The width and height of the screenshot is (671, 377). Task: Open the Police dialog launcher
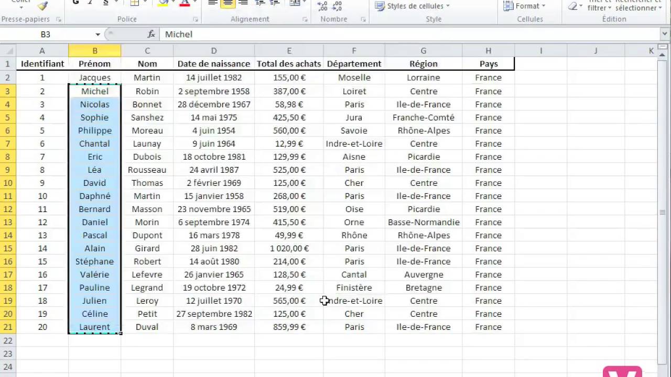(x=196, y=19)
